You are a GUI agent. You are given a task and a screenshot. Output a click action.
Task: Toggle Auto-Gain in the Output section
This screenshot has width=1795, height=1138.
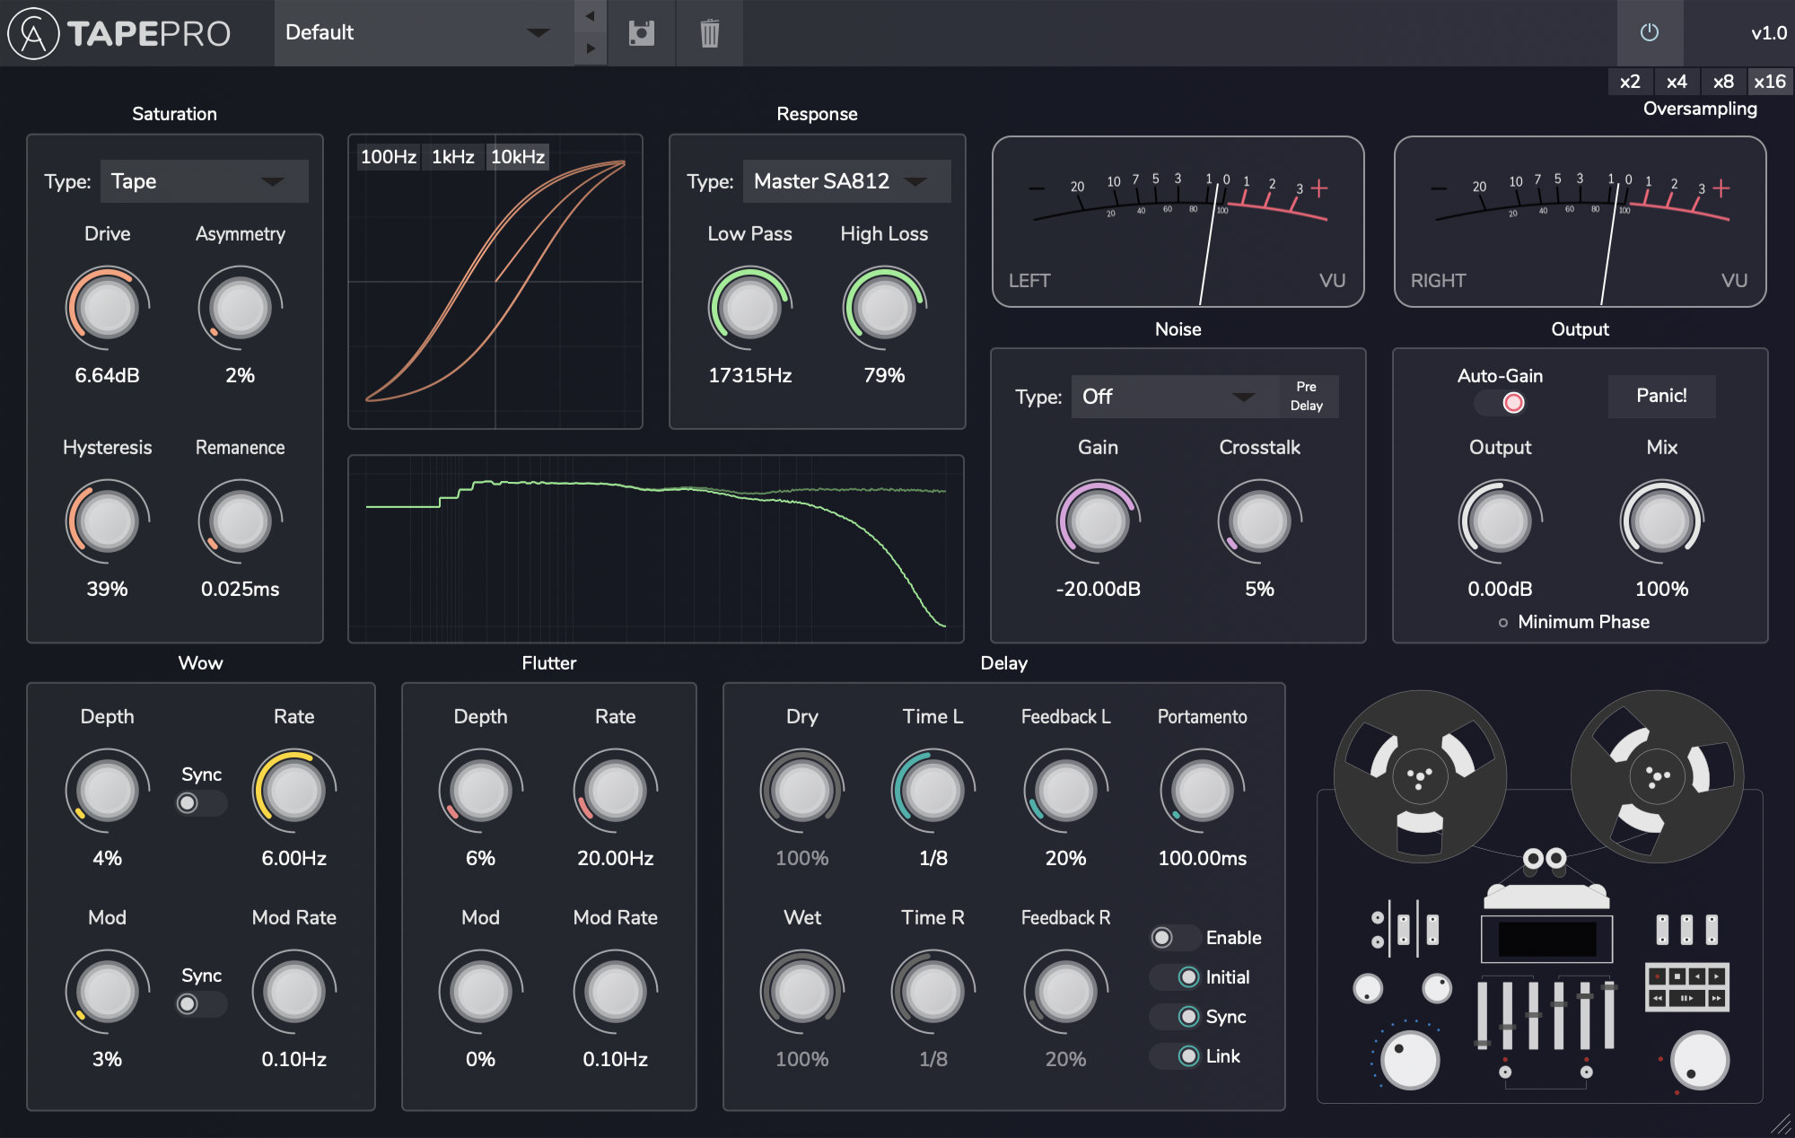1500,403
